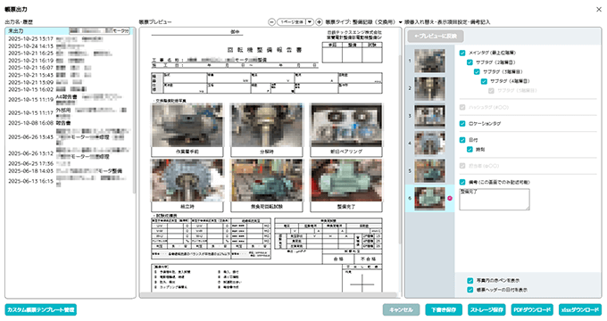
Task: Click the PDFダウンロード button
Action: coord(532,309)
